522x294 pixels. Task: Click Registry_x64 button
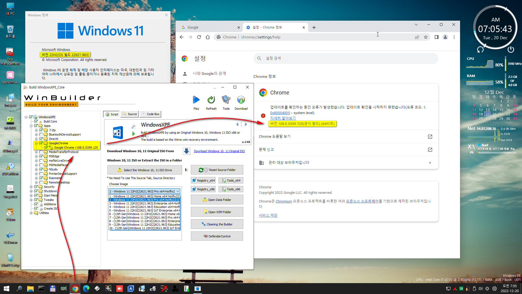[203, 180]
